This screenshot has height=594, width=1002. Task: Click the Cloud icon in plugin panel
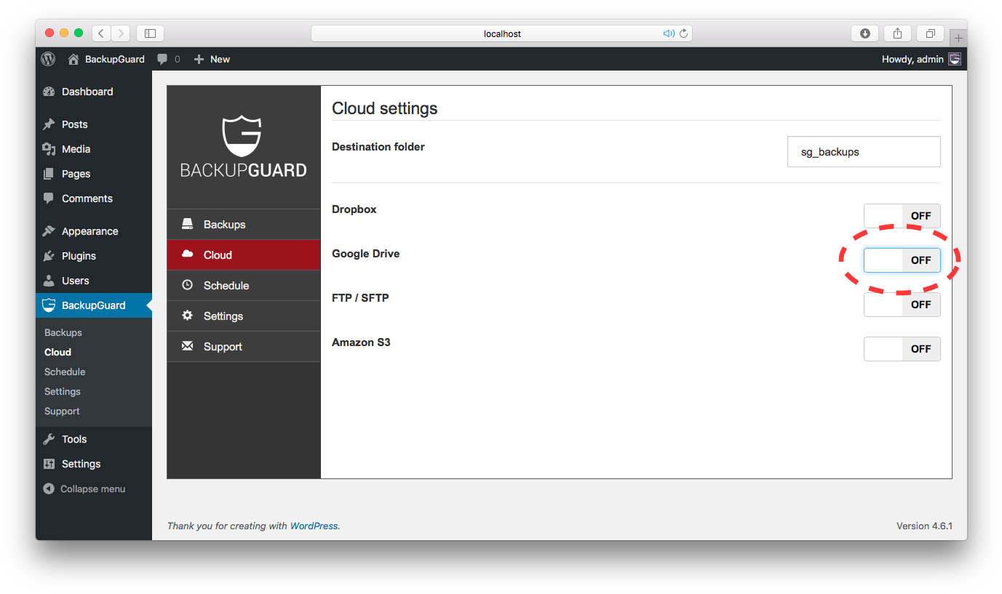(188, 254)
